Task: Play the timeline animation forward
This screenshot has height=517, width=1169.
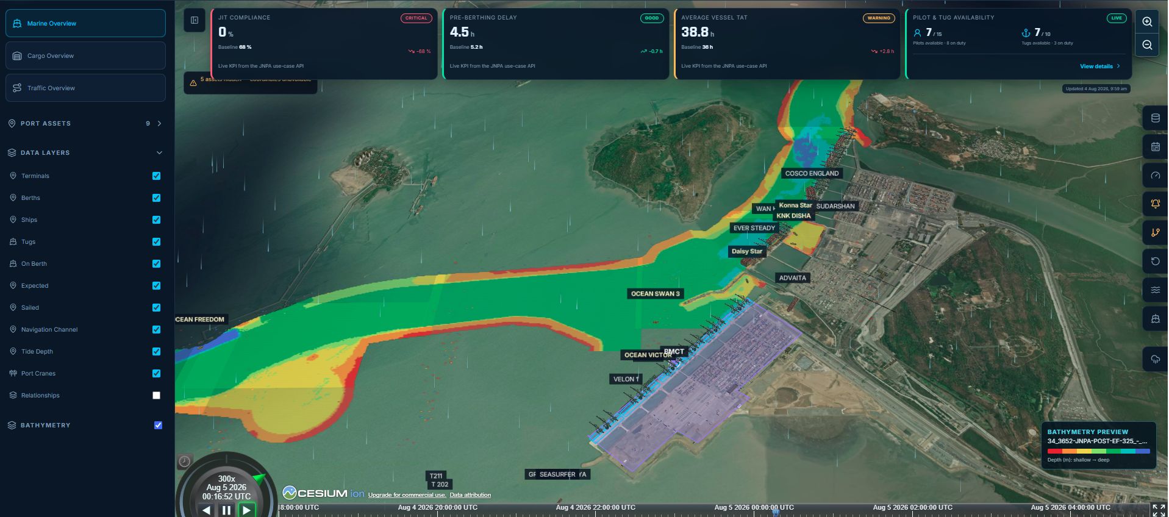Action: pos(246,510)
